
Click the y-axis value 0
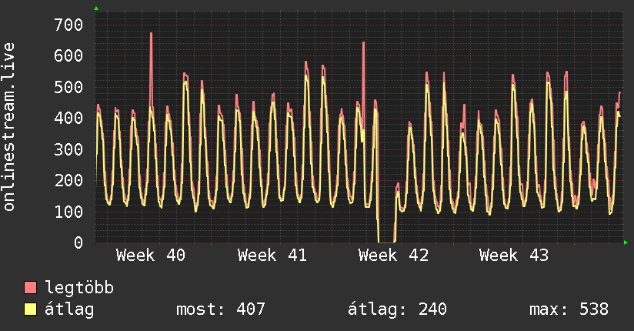[78, 242]
